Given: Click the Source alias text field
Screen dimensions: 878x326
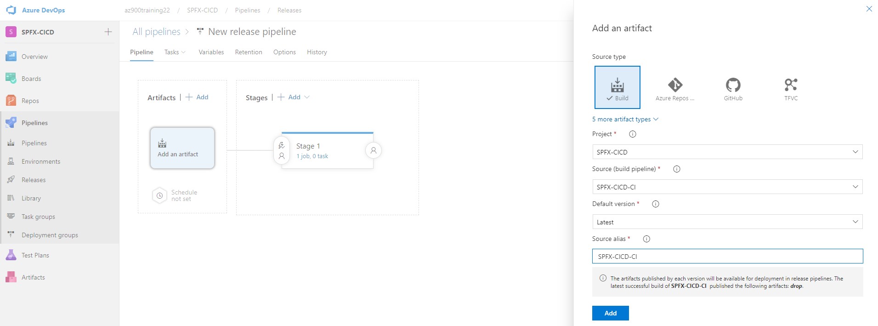Looking at the screenshot, I should (727, 257).
